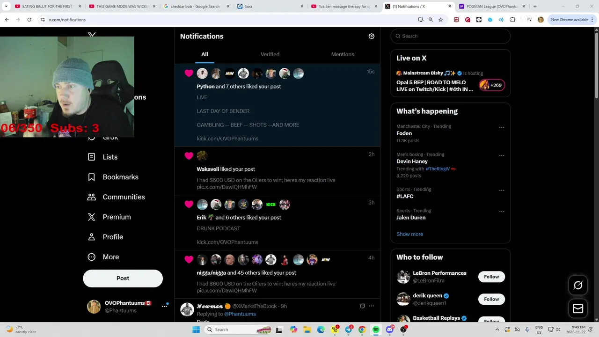Click the Grok icon on Newman's reply
Image resolution: width=599 pixels, height=337 pixels.
(362, 306)
